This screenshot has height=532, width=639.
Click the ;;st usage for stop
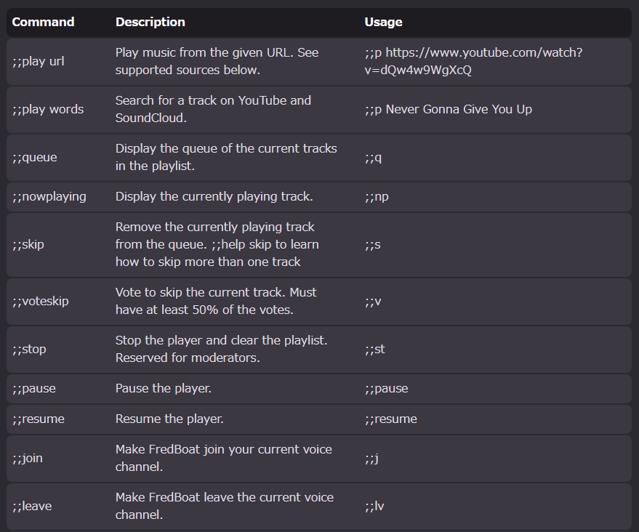(x=374, y=349)
